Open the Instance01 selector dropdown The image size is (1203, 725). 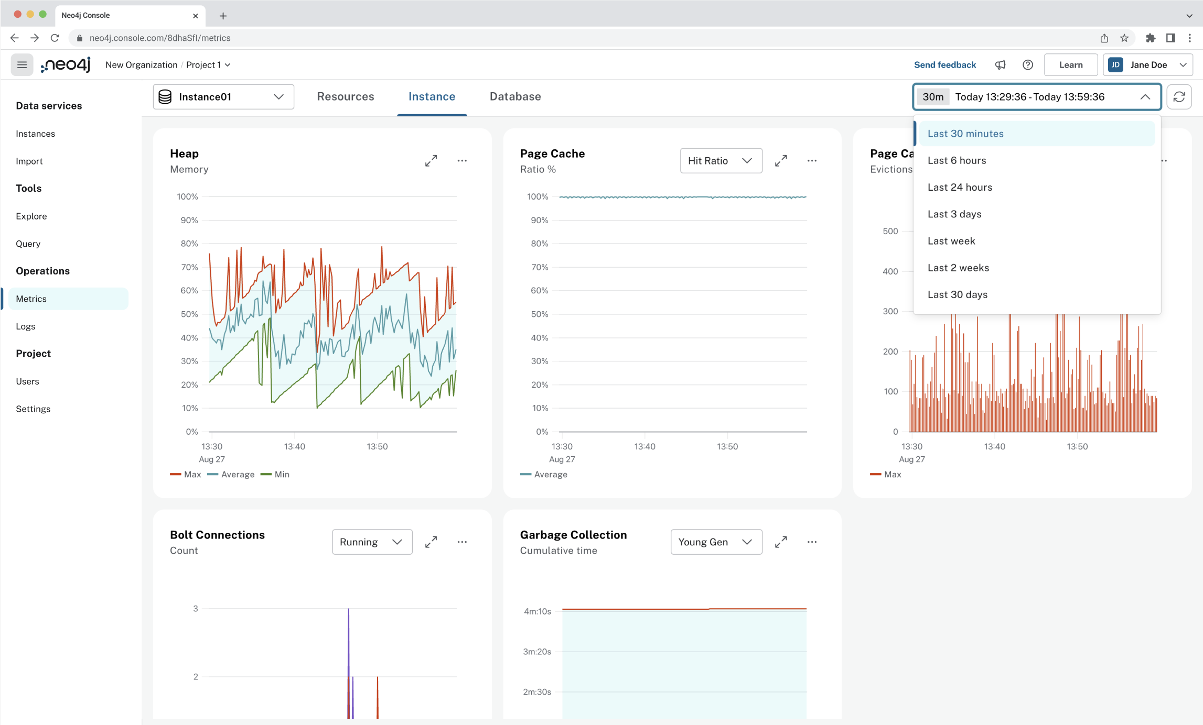pyautogui.click(x=223, y=97)
